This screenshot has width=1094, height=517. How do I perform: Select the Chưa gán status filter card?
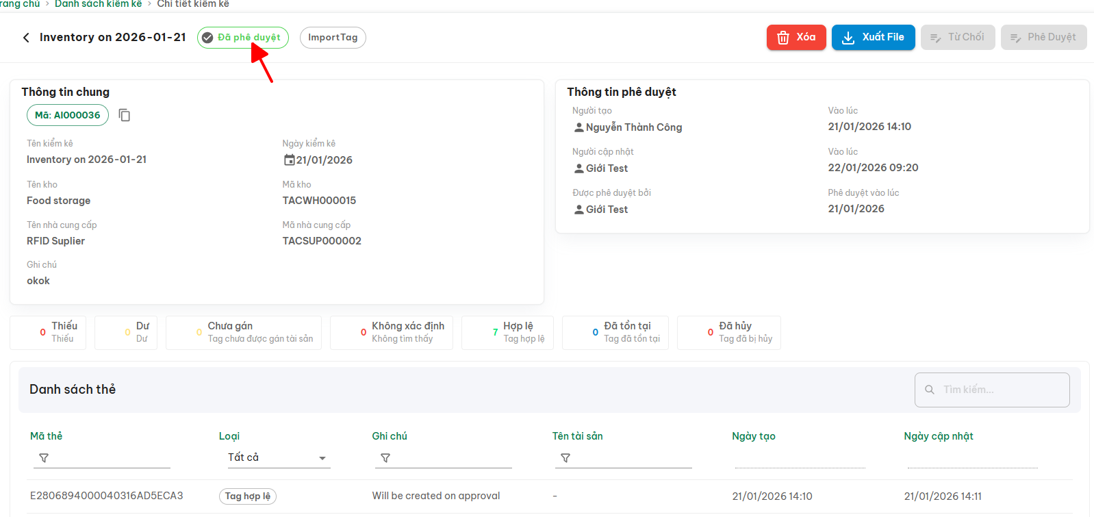pyautogui.click(x=243, y=333)
